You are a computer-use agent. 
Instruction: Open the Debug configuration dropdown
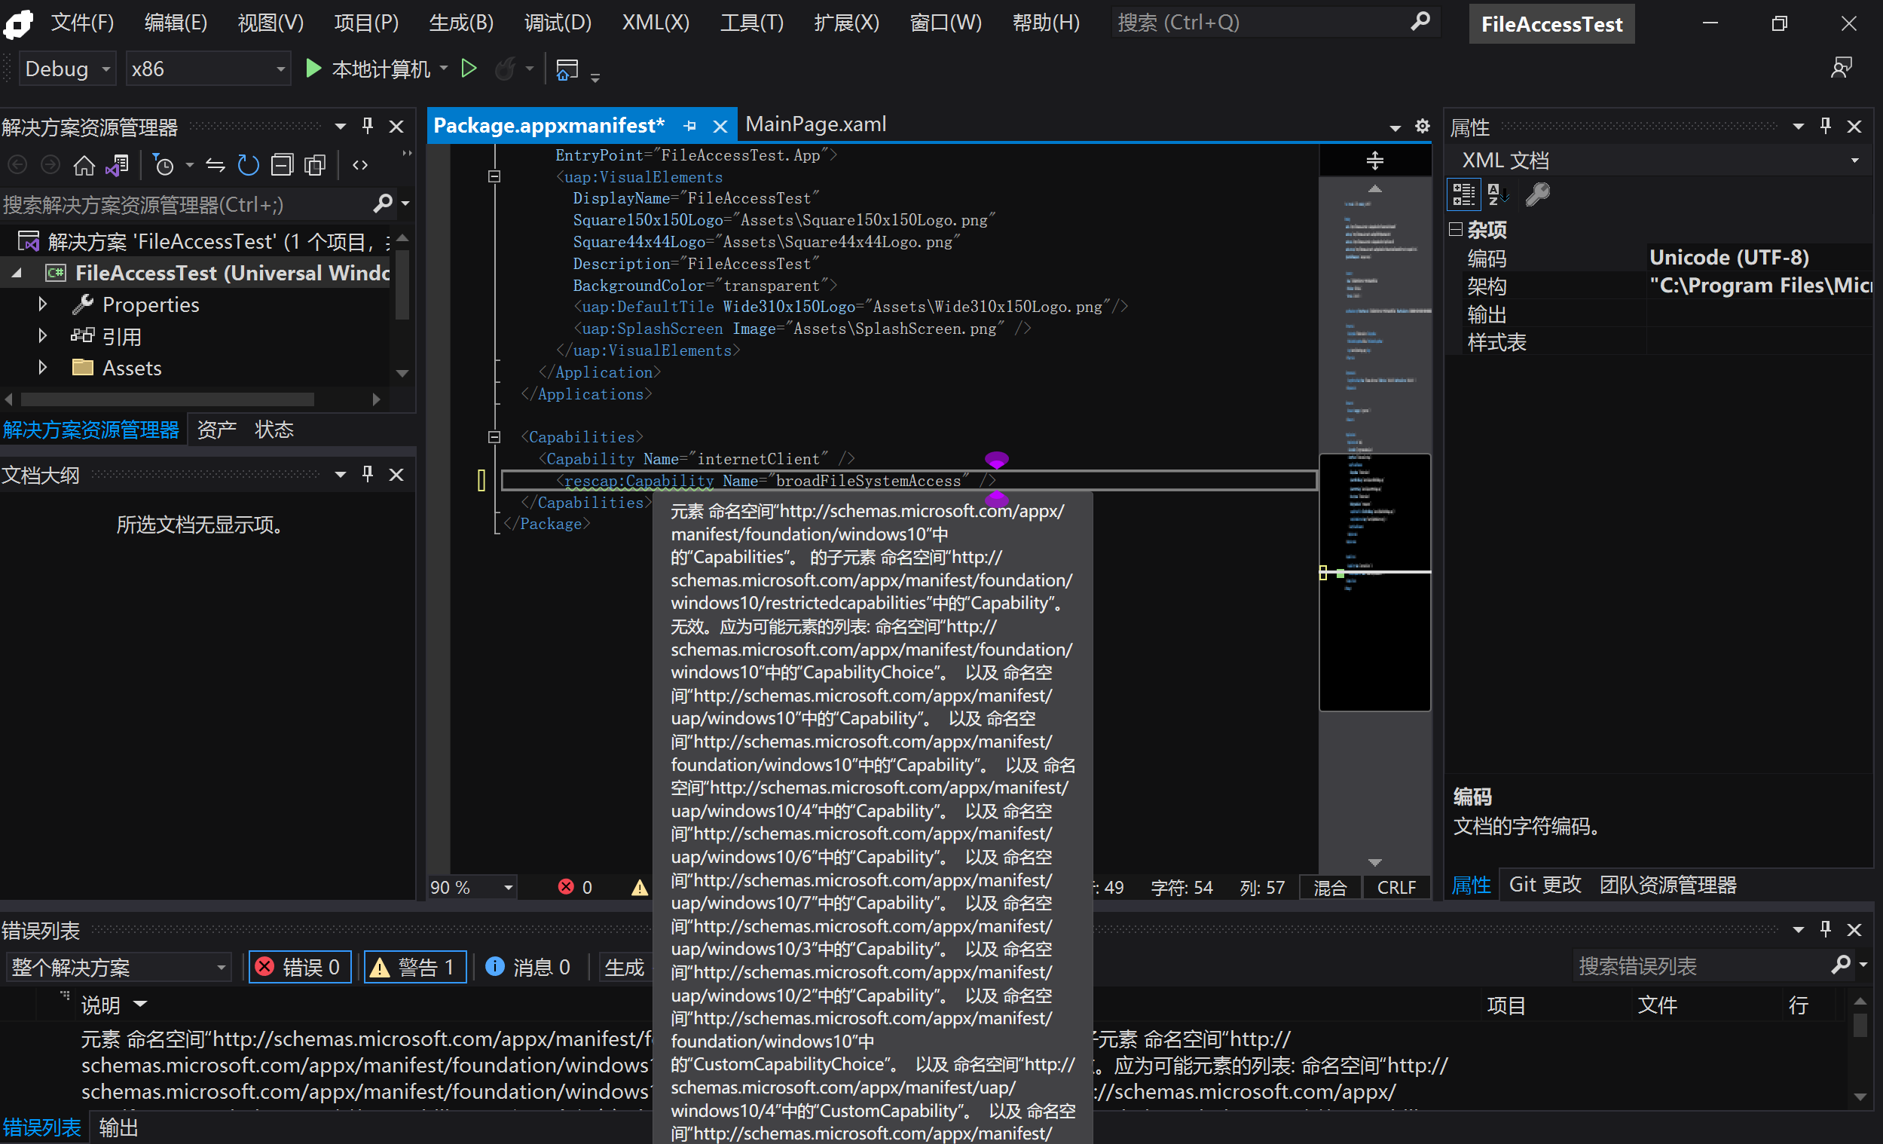tap(68, 69)
